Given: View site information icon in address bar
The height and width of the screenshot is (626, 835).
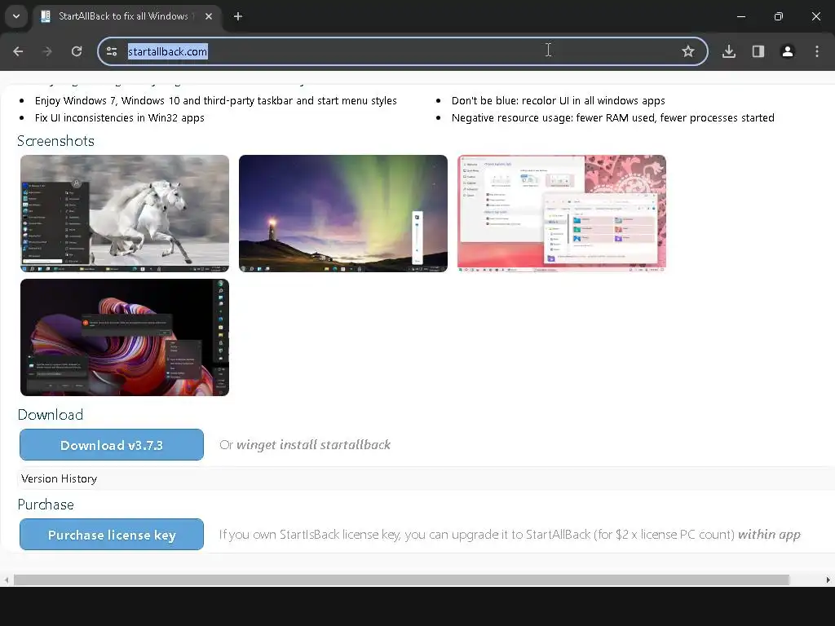Looking at the screenshot, I should tap(112, 51).
